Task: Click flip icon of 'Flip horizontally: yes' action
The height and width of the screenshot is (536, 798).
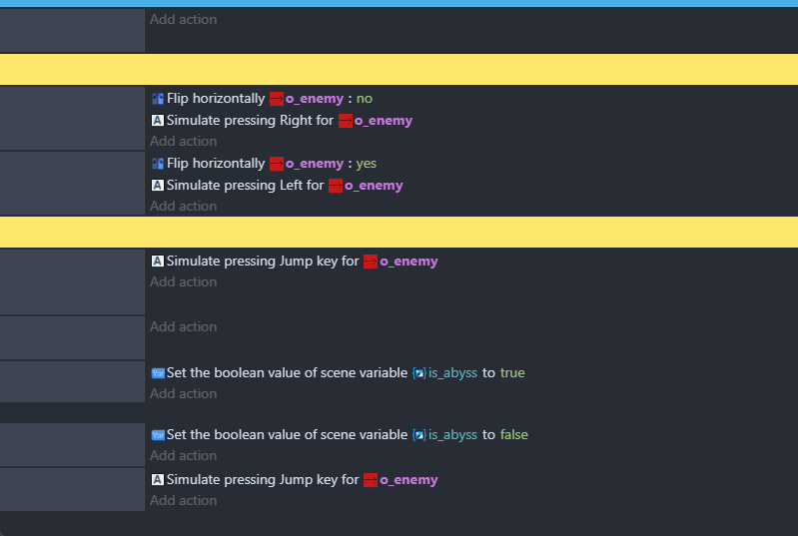Action: pyautogui.click(x=158, y=164)
